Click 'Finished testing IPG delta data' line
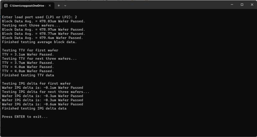 34,108
